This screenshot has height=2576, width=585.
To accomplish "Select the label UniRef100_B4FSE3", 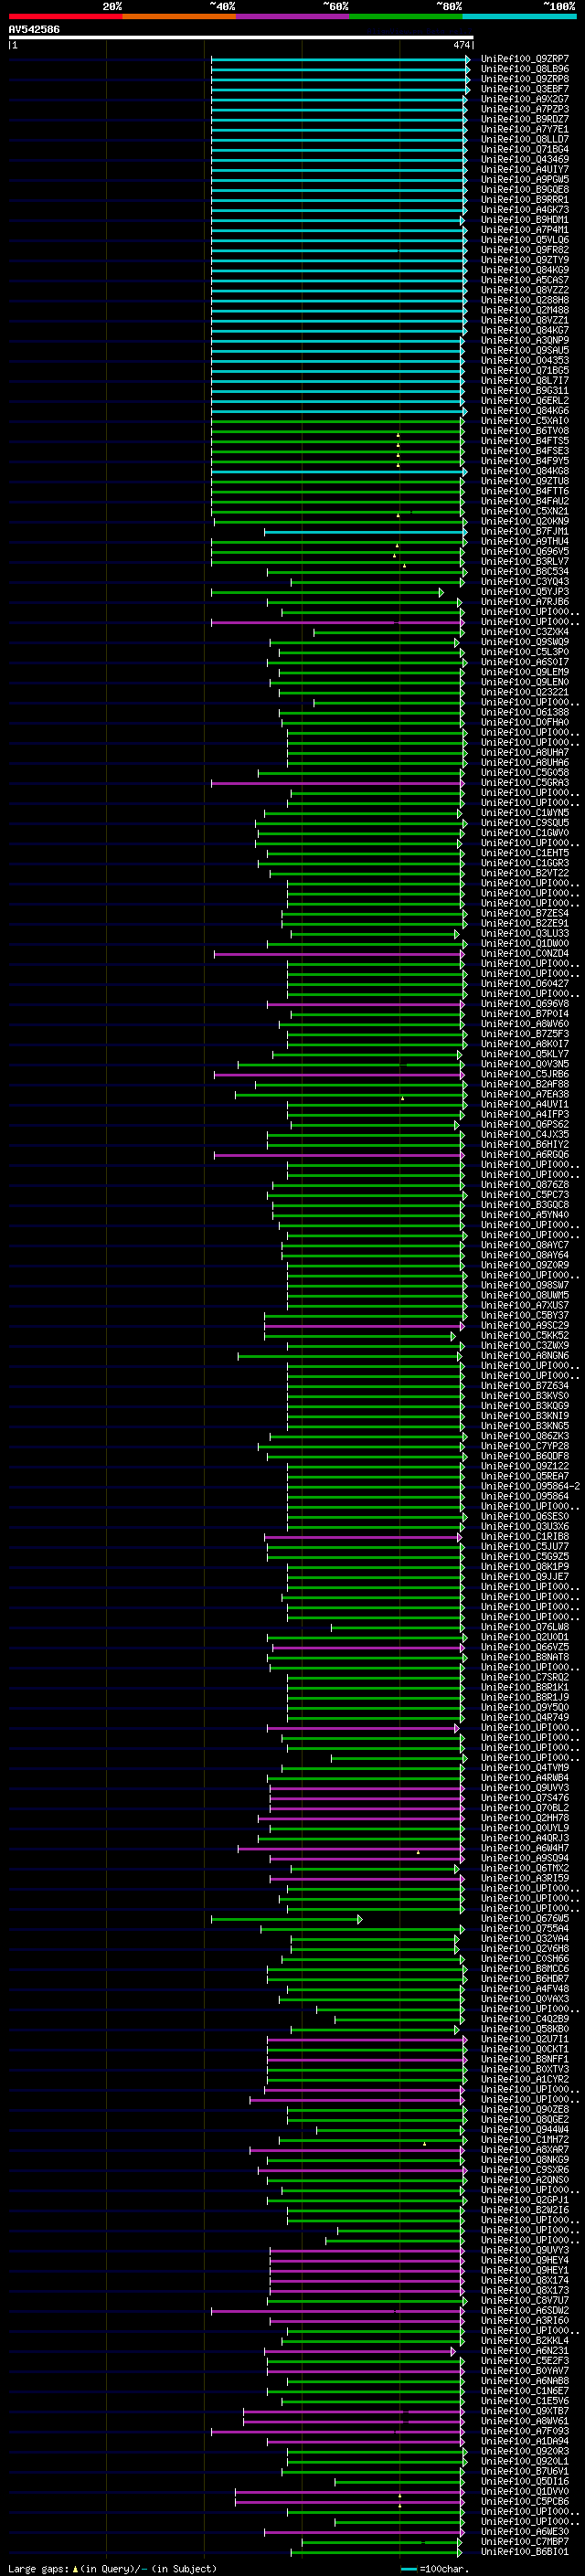I will pos(525,451).
